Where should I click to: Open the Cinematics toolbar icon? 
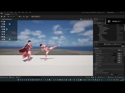[27, 17]
